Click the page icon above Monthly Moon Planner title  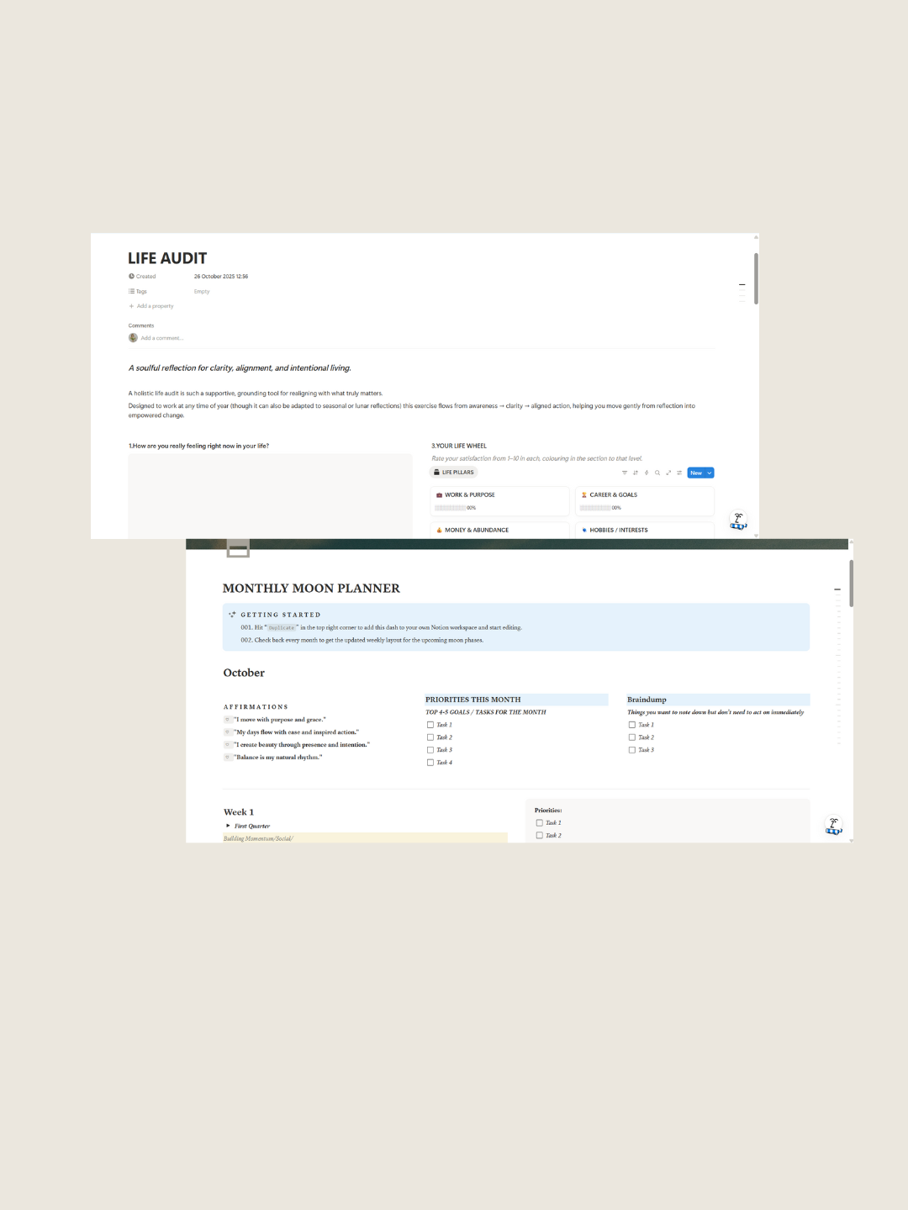pyautogui.click(x=238, y=548)
